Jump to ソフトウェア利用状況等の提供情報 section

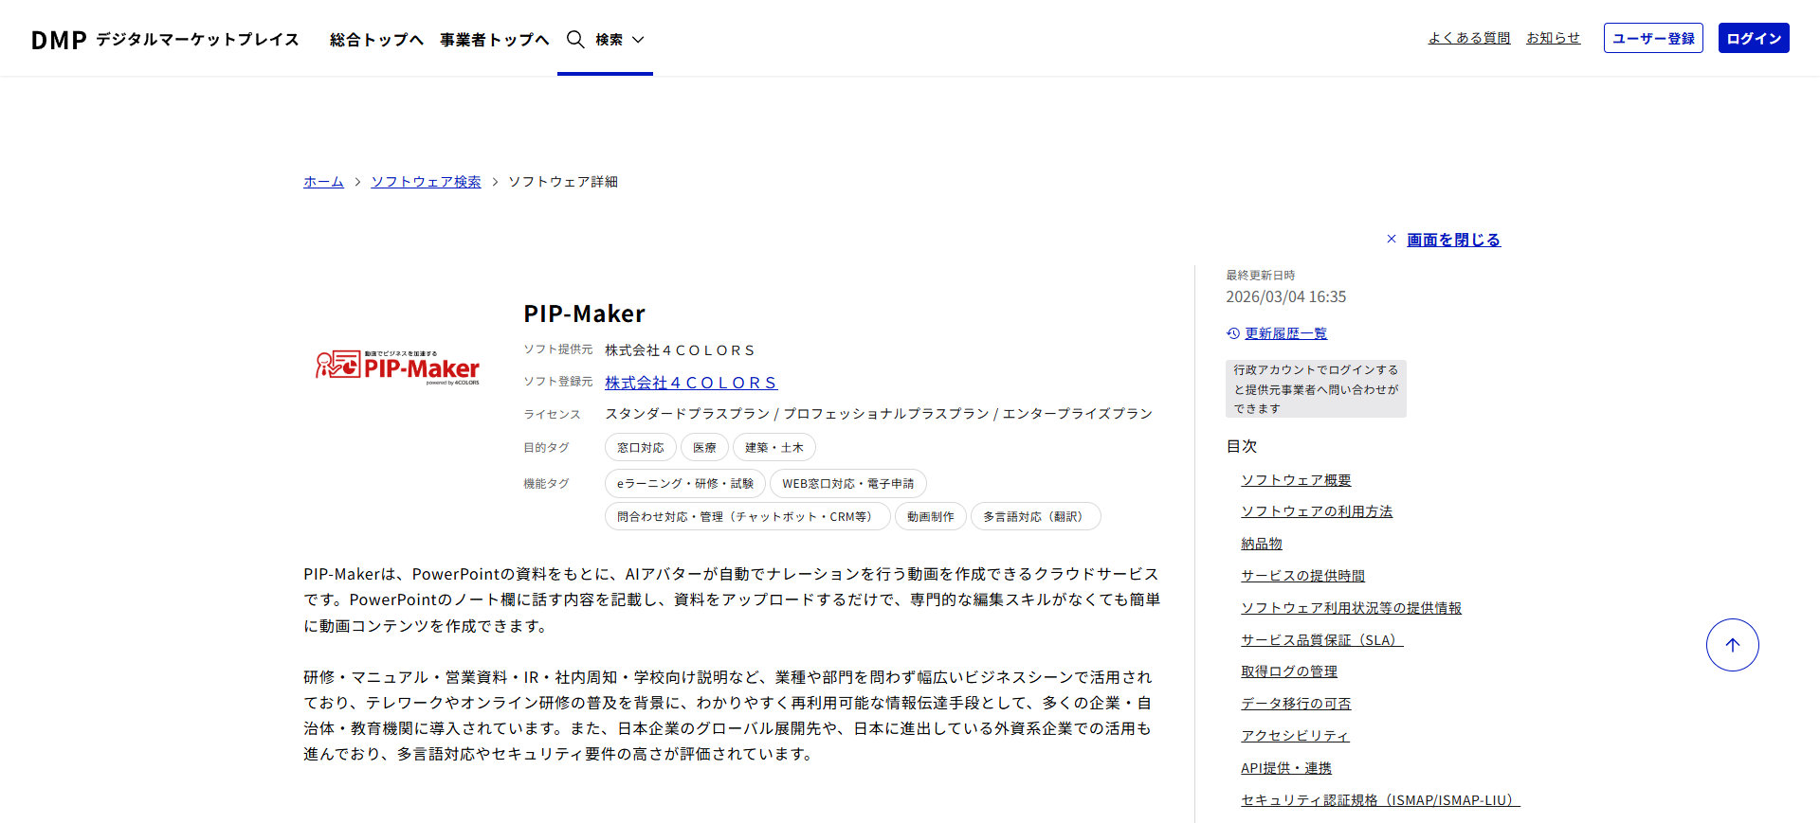pyautogui.click(x=1351, y=608)
